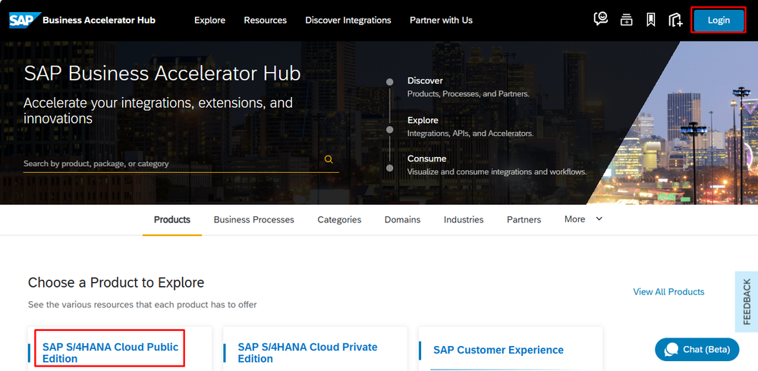The width and height of the screenshot is (758, 371).
Task: Expand the More dropdown chevron
Action: click(x=599, y=219)
